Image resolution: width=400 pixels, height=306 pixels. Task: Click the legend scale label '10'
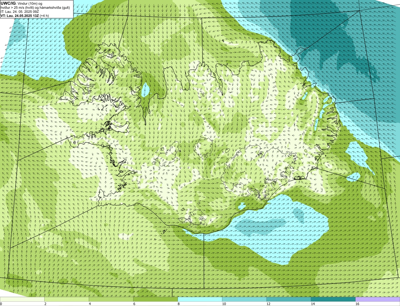coord(224,304)
